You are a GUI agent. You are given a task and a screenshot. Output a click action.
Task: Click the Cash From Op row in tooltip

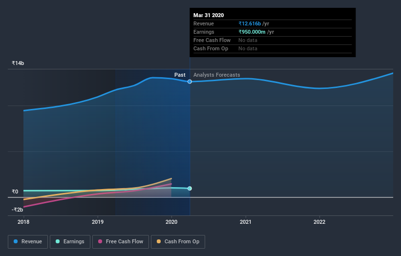pyautogui.click(x=273, y=49)
